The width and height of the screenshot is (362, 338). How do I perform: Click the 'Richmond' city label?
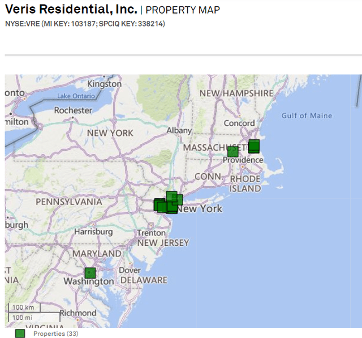(78, 313)
